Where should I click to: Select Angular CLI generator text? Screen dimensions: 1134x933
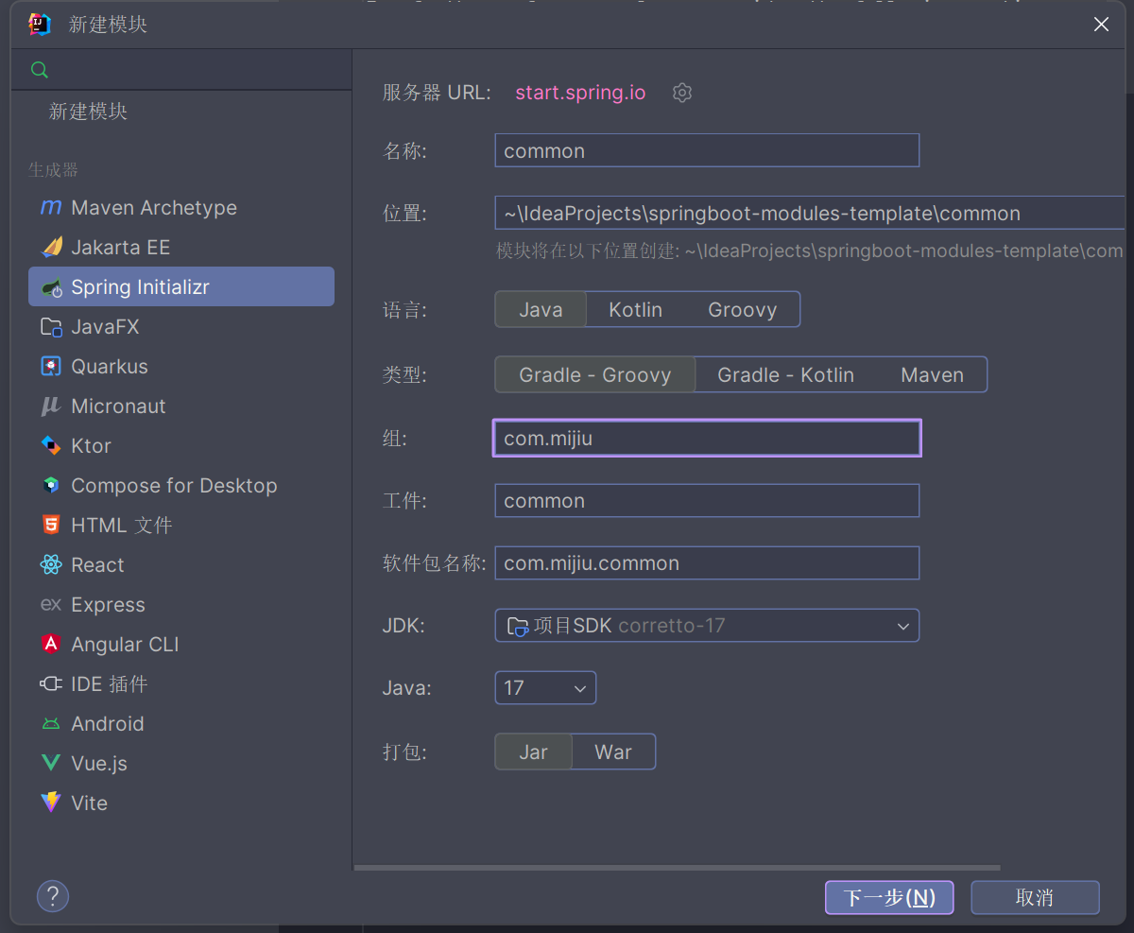click(125, 645)
